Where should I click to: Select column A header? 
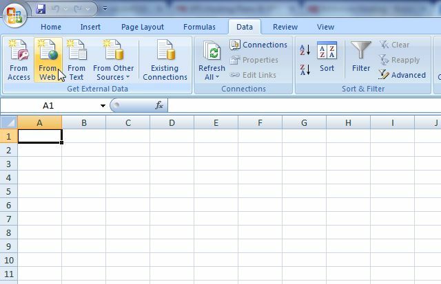[40, 122]
